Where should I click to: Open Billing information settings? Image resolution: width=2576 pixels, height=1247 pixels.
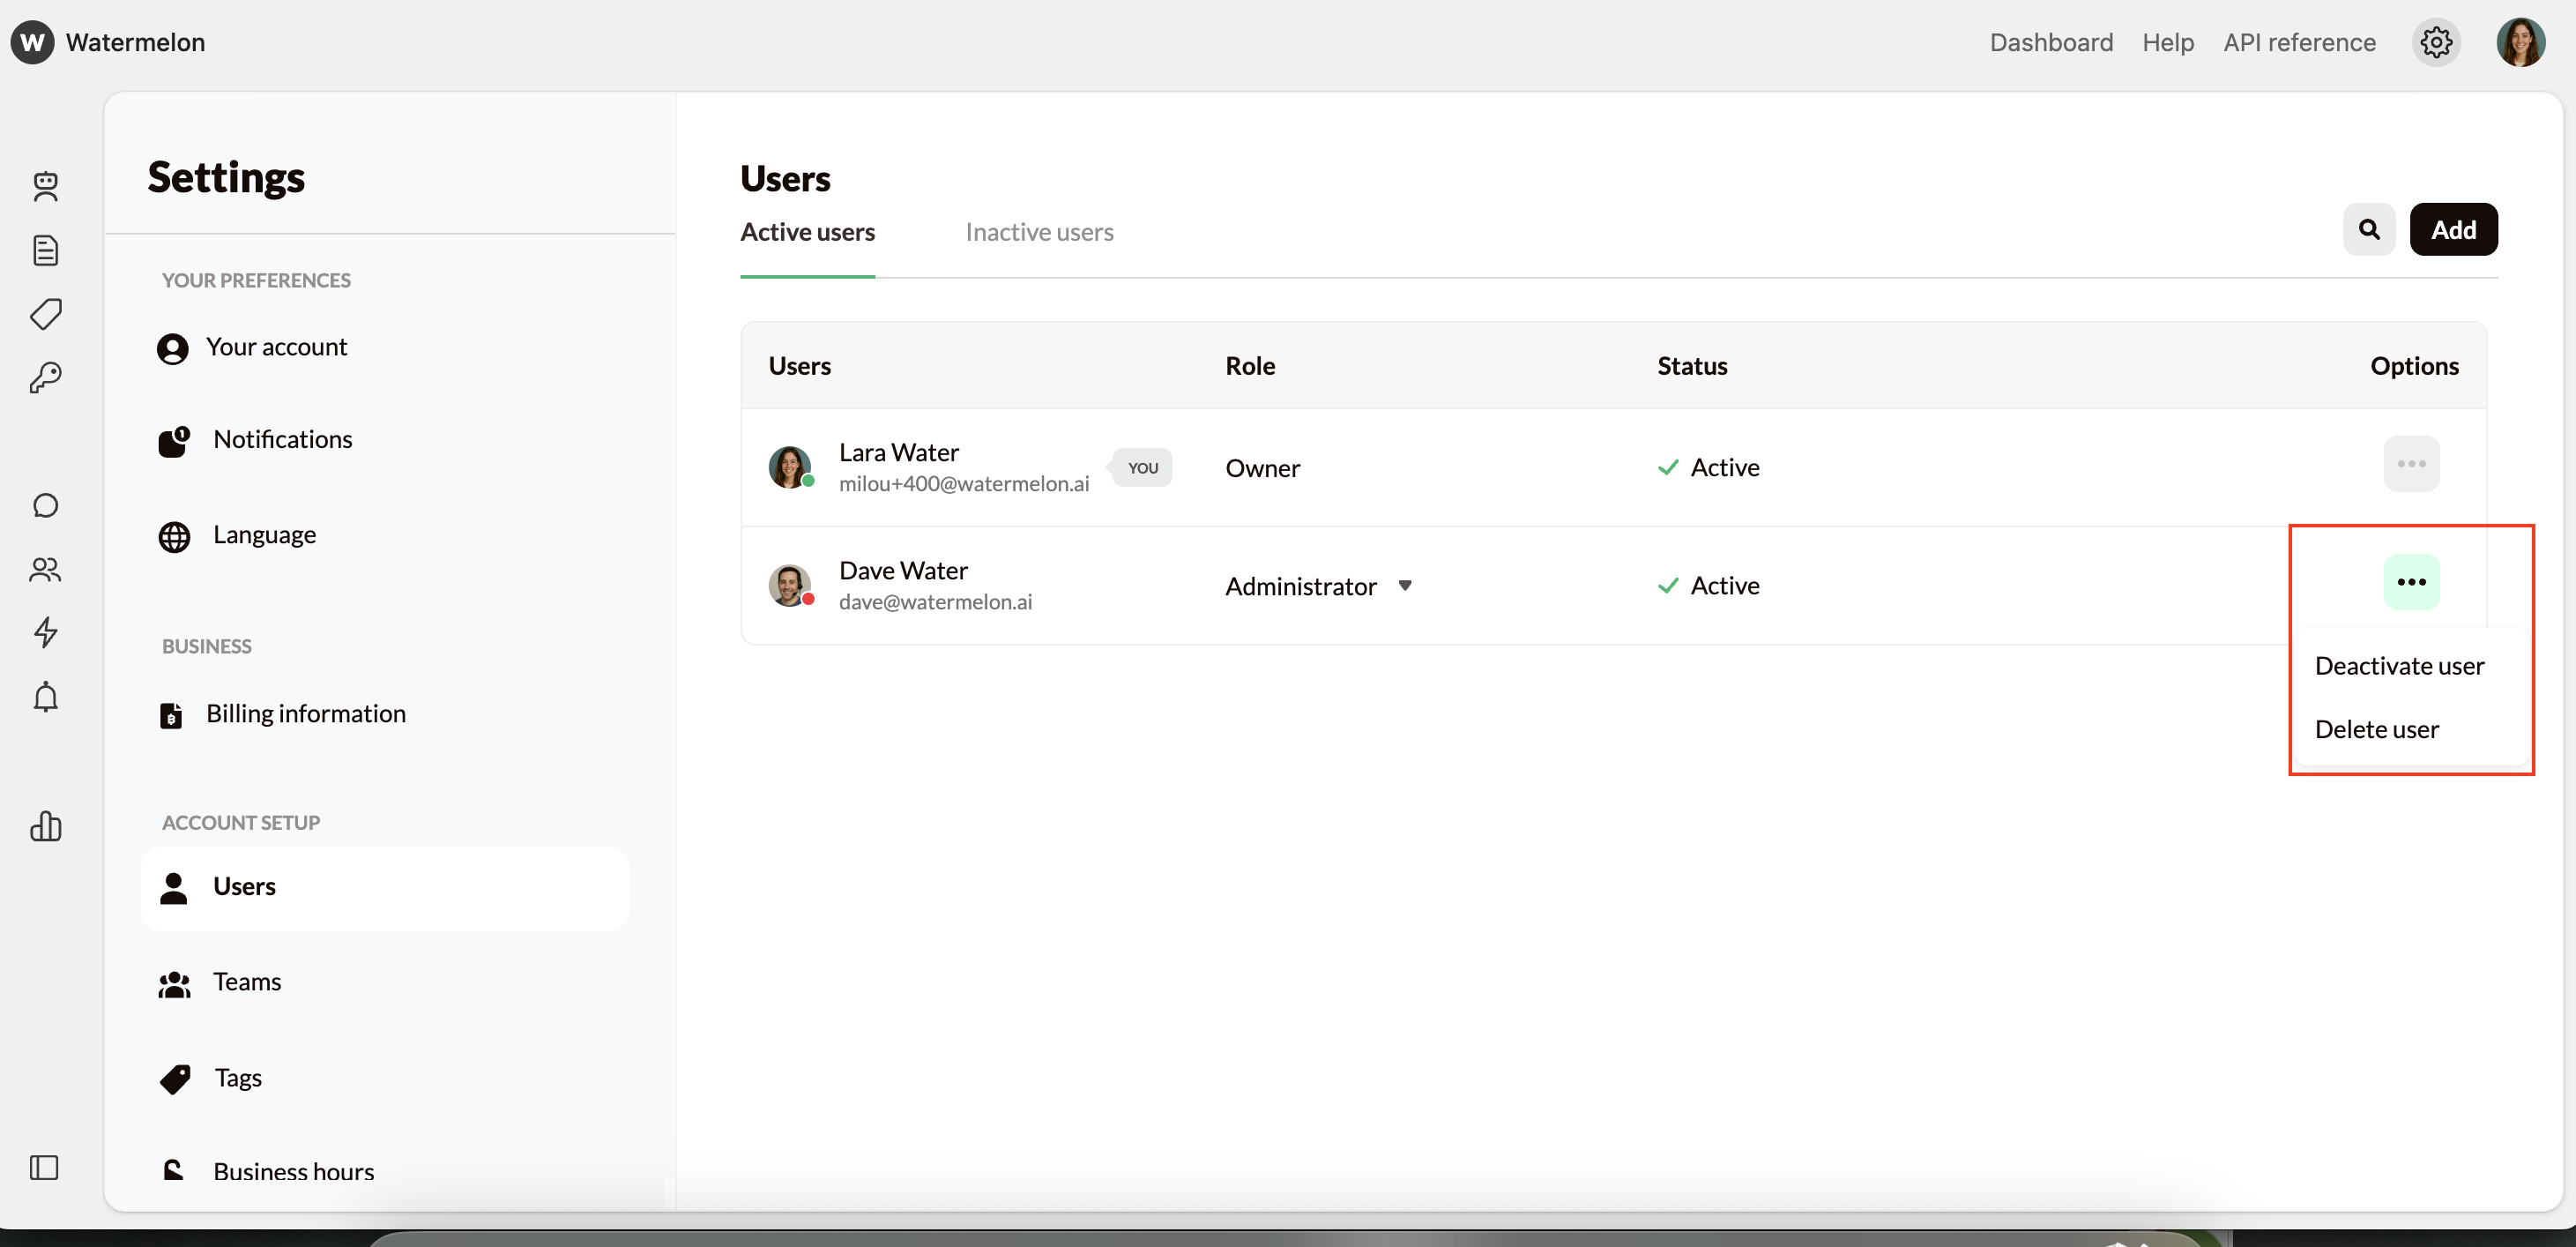tap(306, 713)
